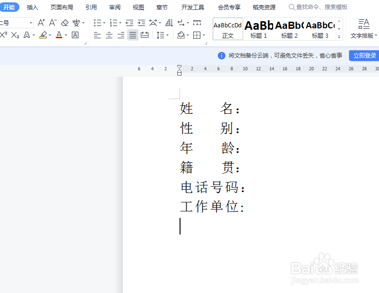Open the 插入 tab

[x=33, y=7]
